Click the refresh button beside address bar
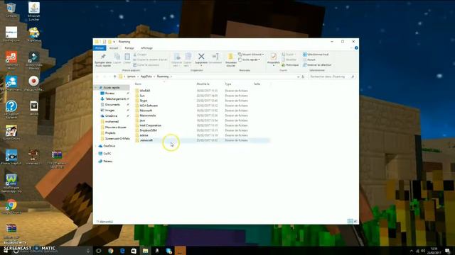 pos(303,76)
